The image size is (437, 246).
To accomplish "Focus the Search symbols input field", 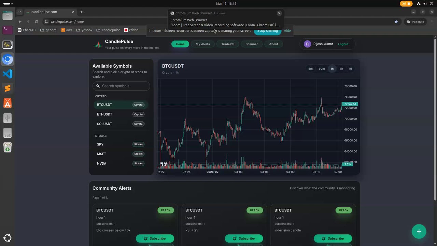I will tap(121, 86).
